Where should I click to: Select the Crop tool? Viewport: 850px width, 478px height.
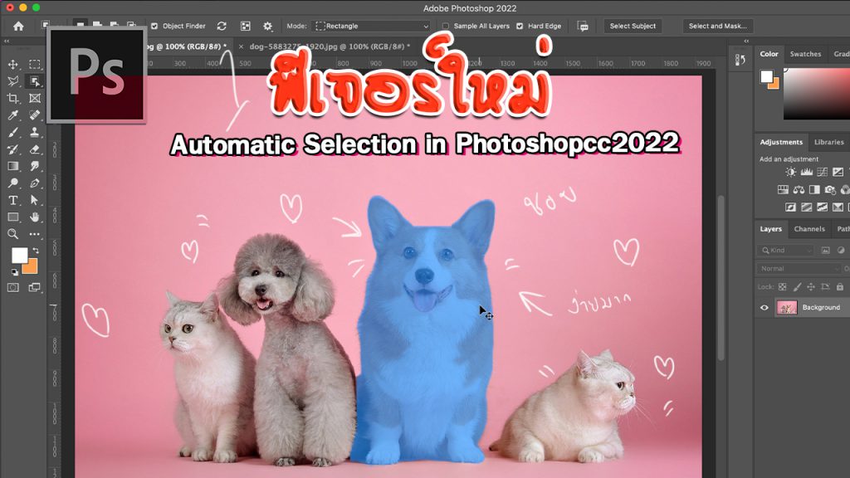[x=13, y=98]
